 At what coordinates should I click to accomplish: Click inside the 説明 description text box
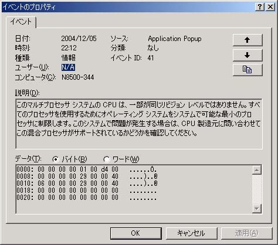(x=139, y=124)
